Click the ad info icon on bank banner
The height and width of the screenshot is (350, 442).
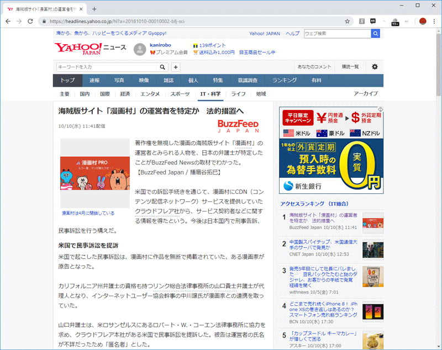[x=381, y=109]
